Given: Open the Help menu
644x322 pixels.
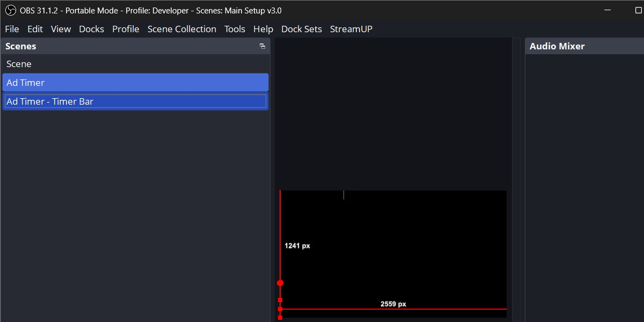Looking at the screenshot, I should click(x=263, y=29).
